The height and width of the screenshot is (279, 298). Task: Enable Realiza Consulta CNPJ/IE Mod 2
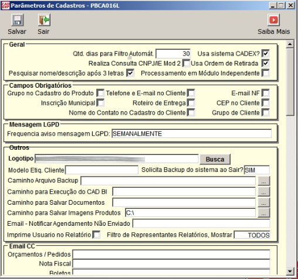(x=186, y=63)
